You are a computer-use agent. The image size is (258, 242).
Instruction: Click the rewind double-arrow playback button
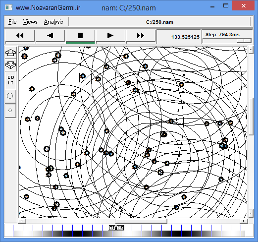(x=20, y=36)
